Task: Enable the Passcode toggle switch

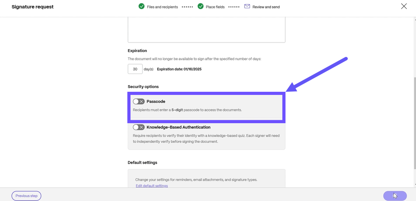Action: point(139,102)
